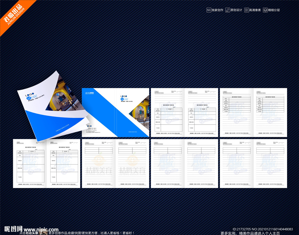Click the list icon beside 高清像素
The height and width of the screenshot is (235, 299).
[247, 10]
